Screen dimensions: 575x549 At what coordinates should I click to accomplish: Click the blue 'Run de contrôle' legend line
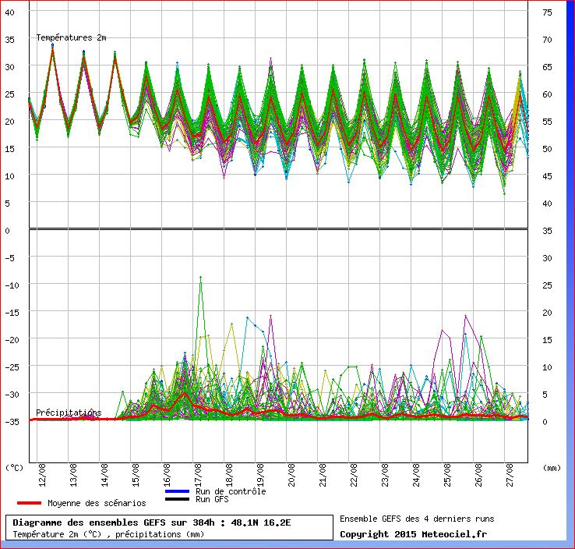pos(177,491)
